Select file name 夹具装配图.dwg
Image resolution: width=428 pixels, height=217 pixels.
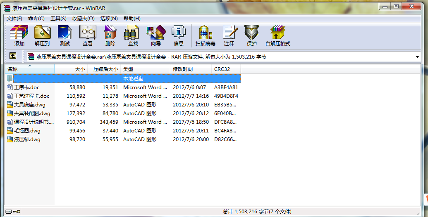pos(32,113)
